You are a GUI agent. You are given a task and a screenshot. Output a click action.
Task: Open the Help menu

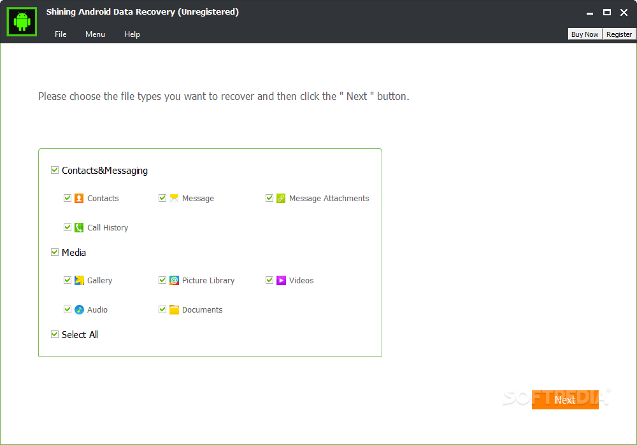132,34
